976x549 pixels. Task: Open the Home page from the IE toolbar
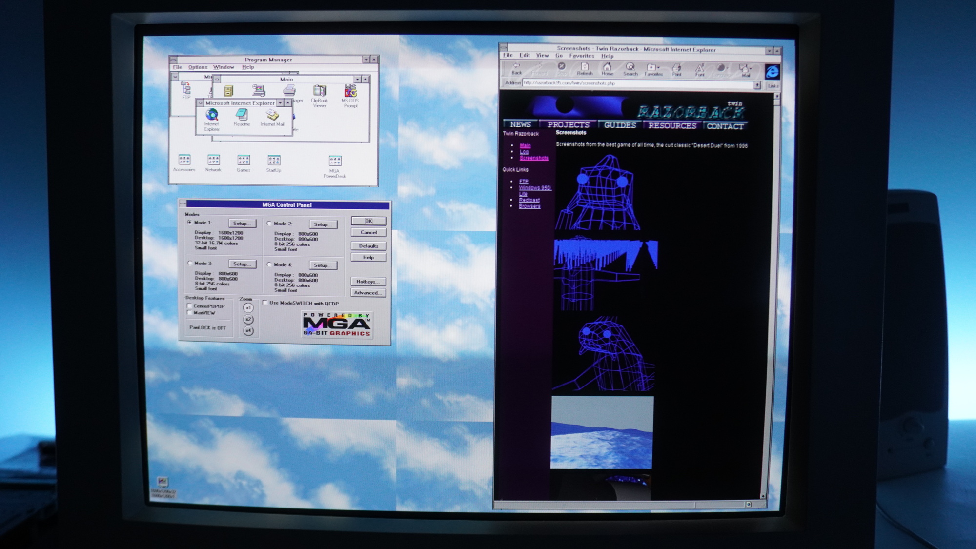point(607,69)
